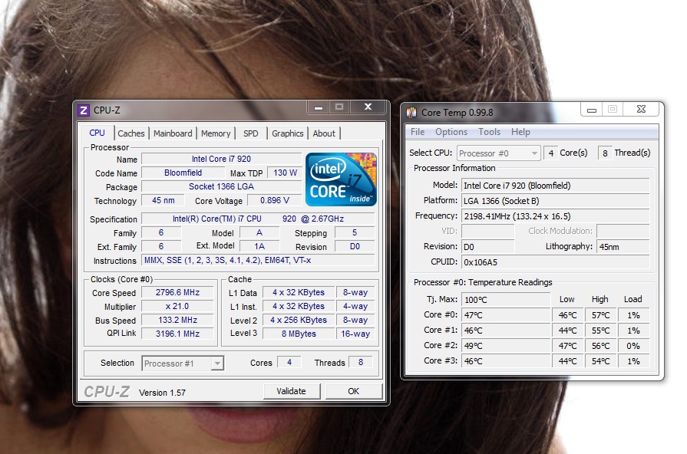Viewport: 687px width, 454px height.
Task: Close the CPU-Z window
Action: (368, 107)
